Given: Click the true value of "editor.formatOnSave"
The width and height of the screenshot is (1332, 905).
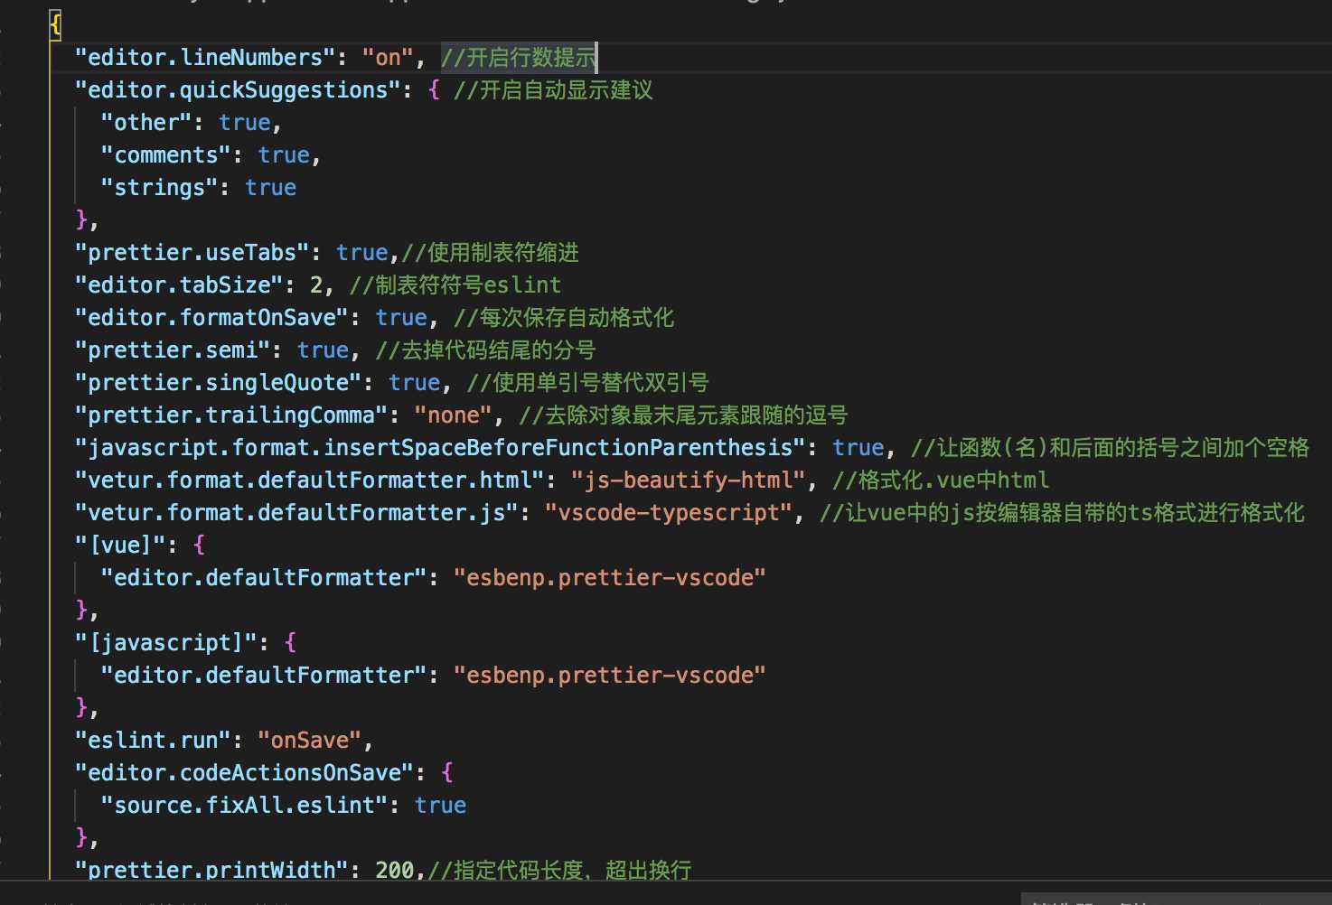Looking at the screenshot, I should (x=401, y=318).
